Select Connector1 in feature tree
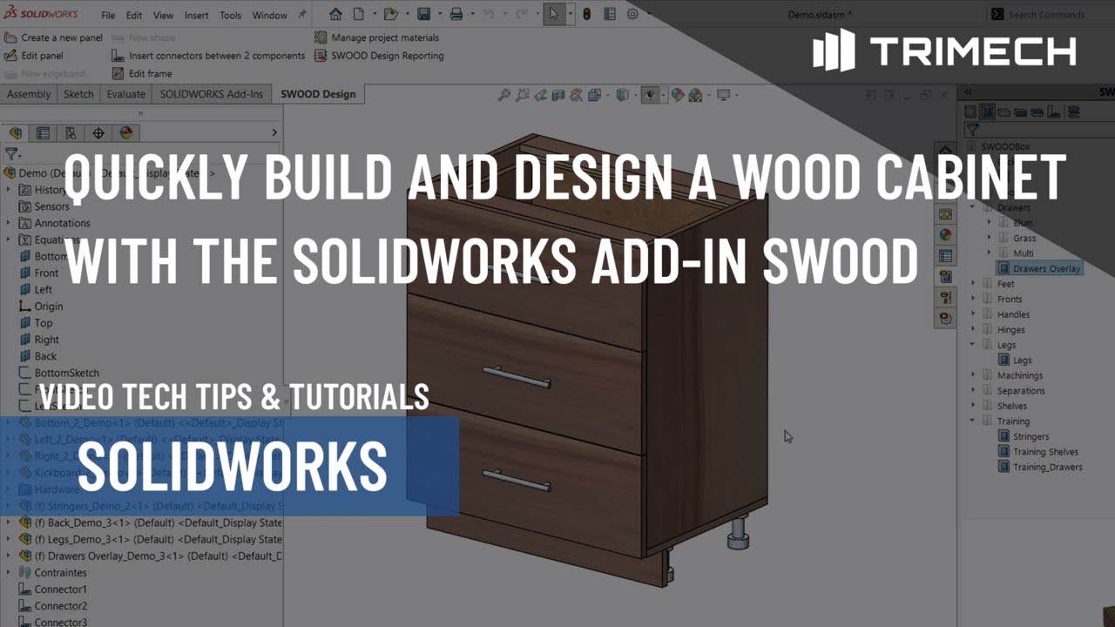Viewport: 1115px width, 627px height. pos(52,590)
